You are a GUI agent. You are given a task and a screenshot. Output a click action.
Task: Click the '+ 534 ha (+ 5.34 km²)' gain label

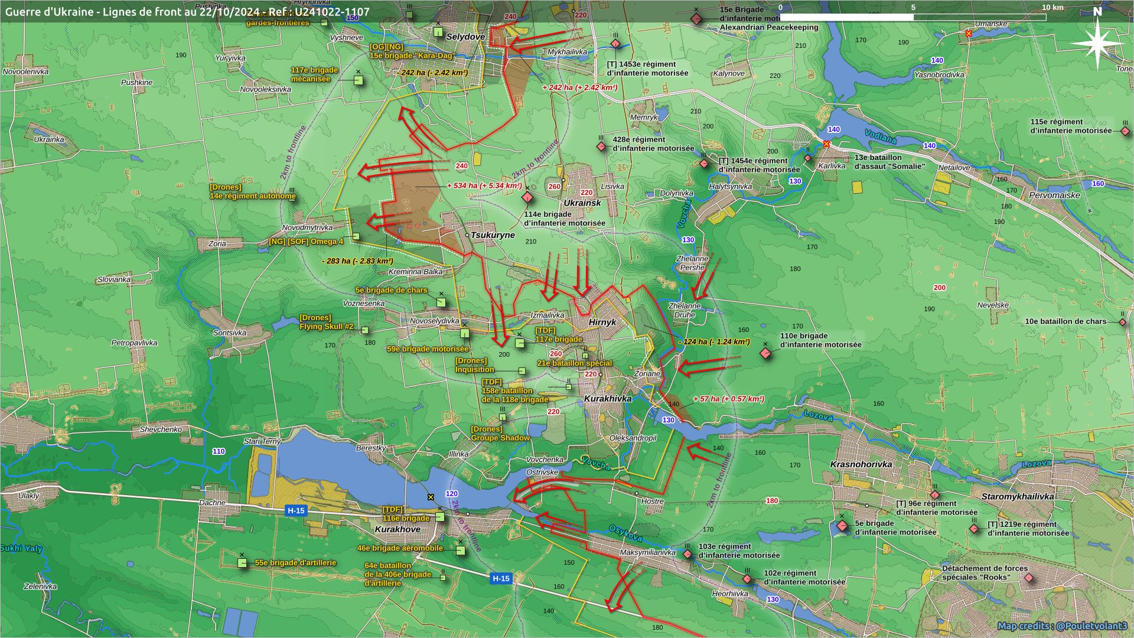coord(484,185)
